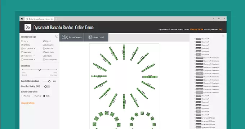
Task: Click the copy icon above the results list
Action: 223,36
